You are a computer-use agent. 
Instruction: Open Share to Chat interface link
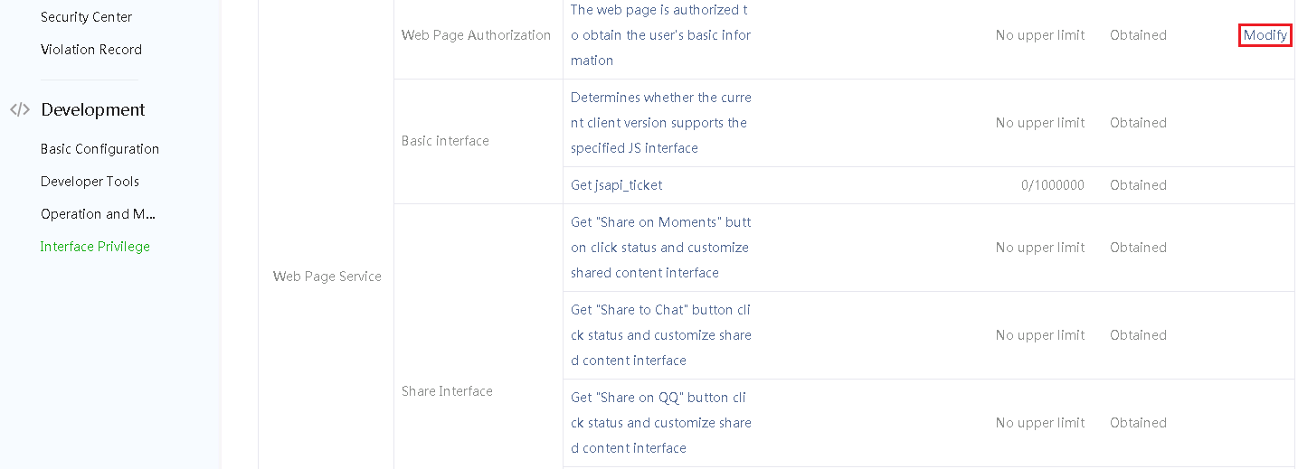click(660, 335)
